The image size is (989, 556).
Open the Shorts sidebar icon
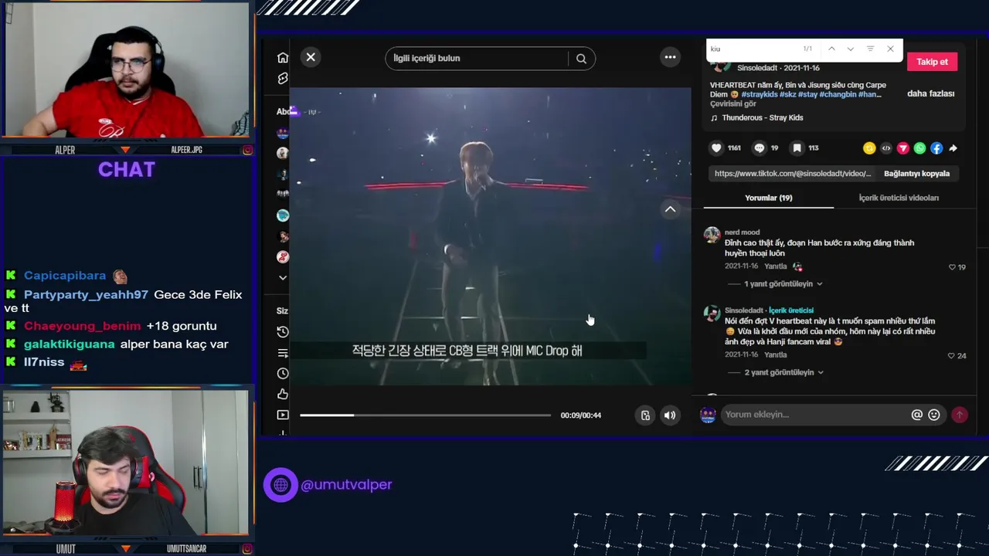283,79
